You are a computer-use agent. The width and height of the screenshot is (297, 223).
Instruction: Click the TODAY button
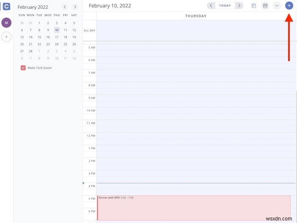tap(225, 6)
